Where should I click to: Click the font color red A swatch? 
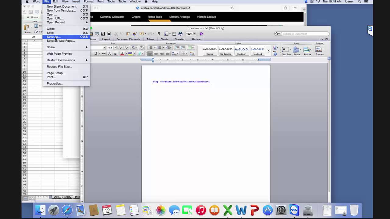click(122, 54)
